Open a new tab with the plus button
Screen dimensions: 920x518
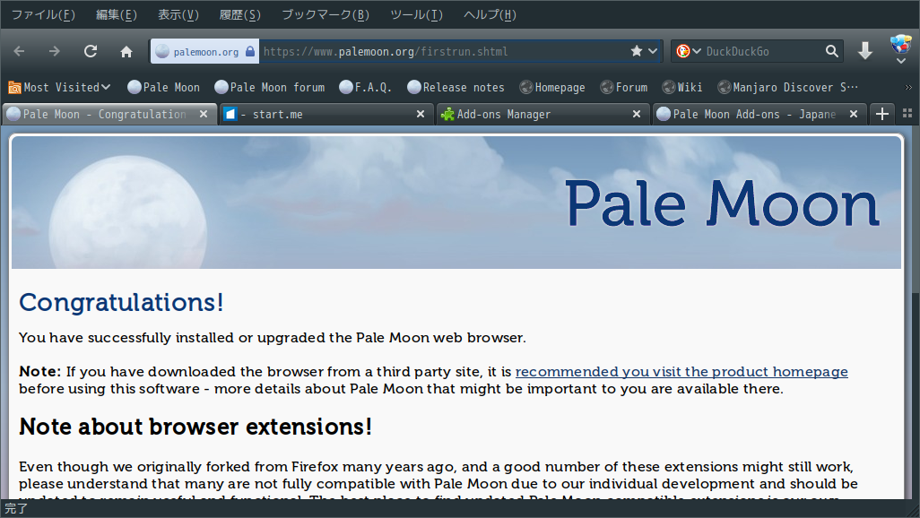(x=881, y=114)
